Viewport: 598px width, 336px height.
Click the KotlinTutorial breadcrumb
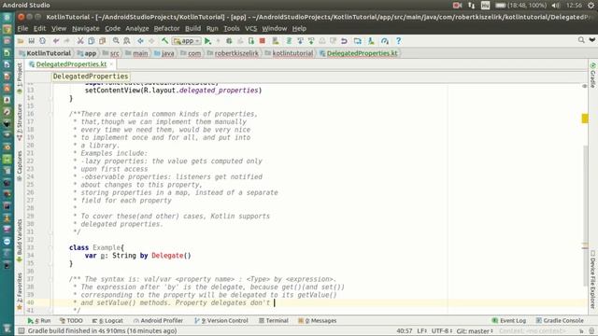[x=45, y=53]
